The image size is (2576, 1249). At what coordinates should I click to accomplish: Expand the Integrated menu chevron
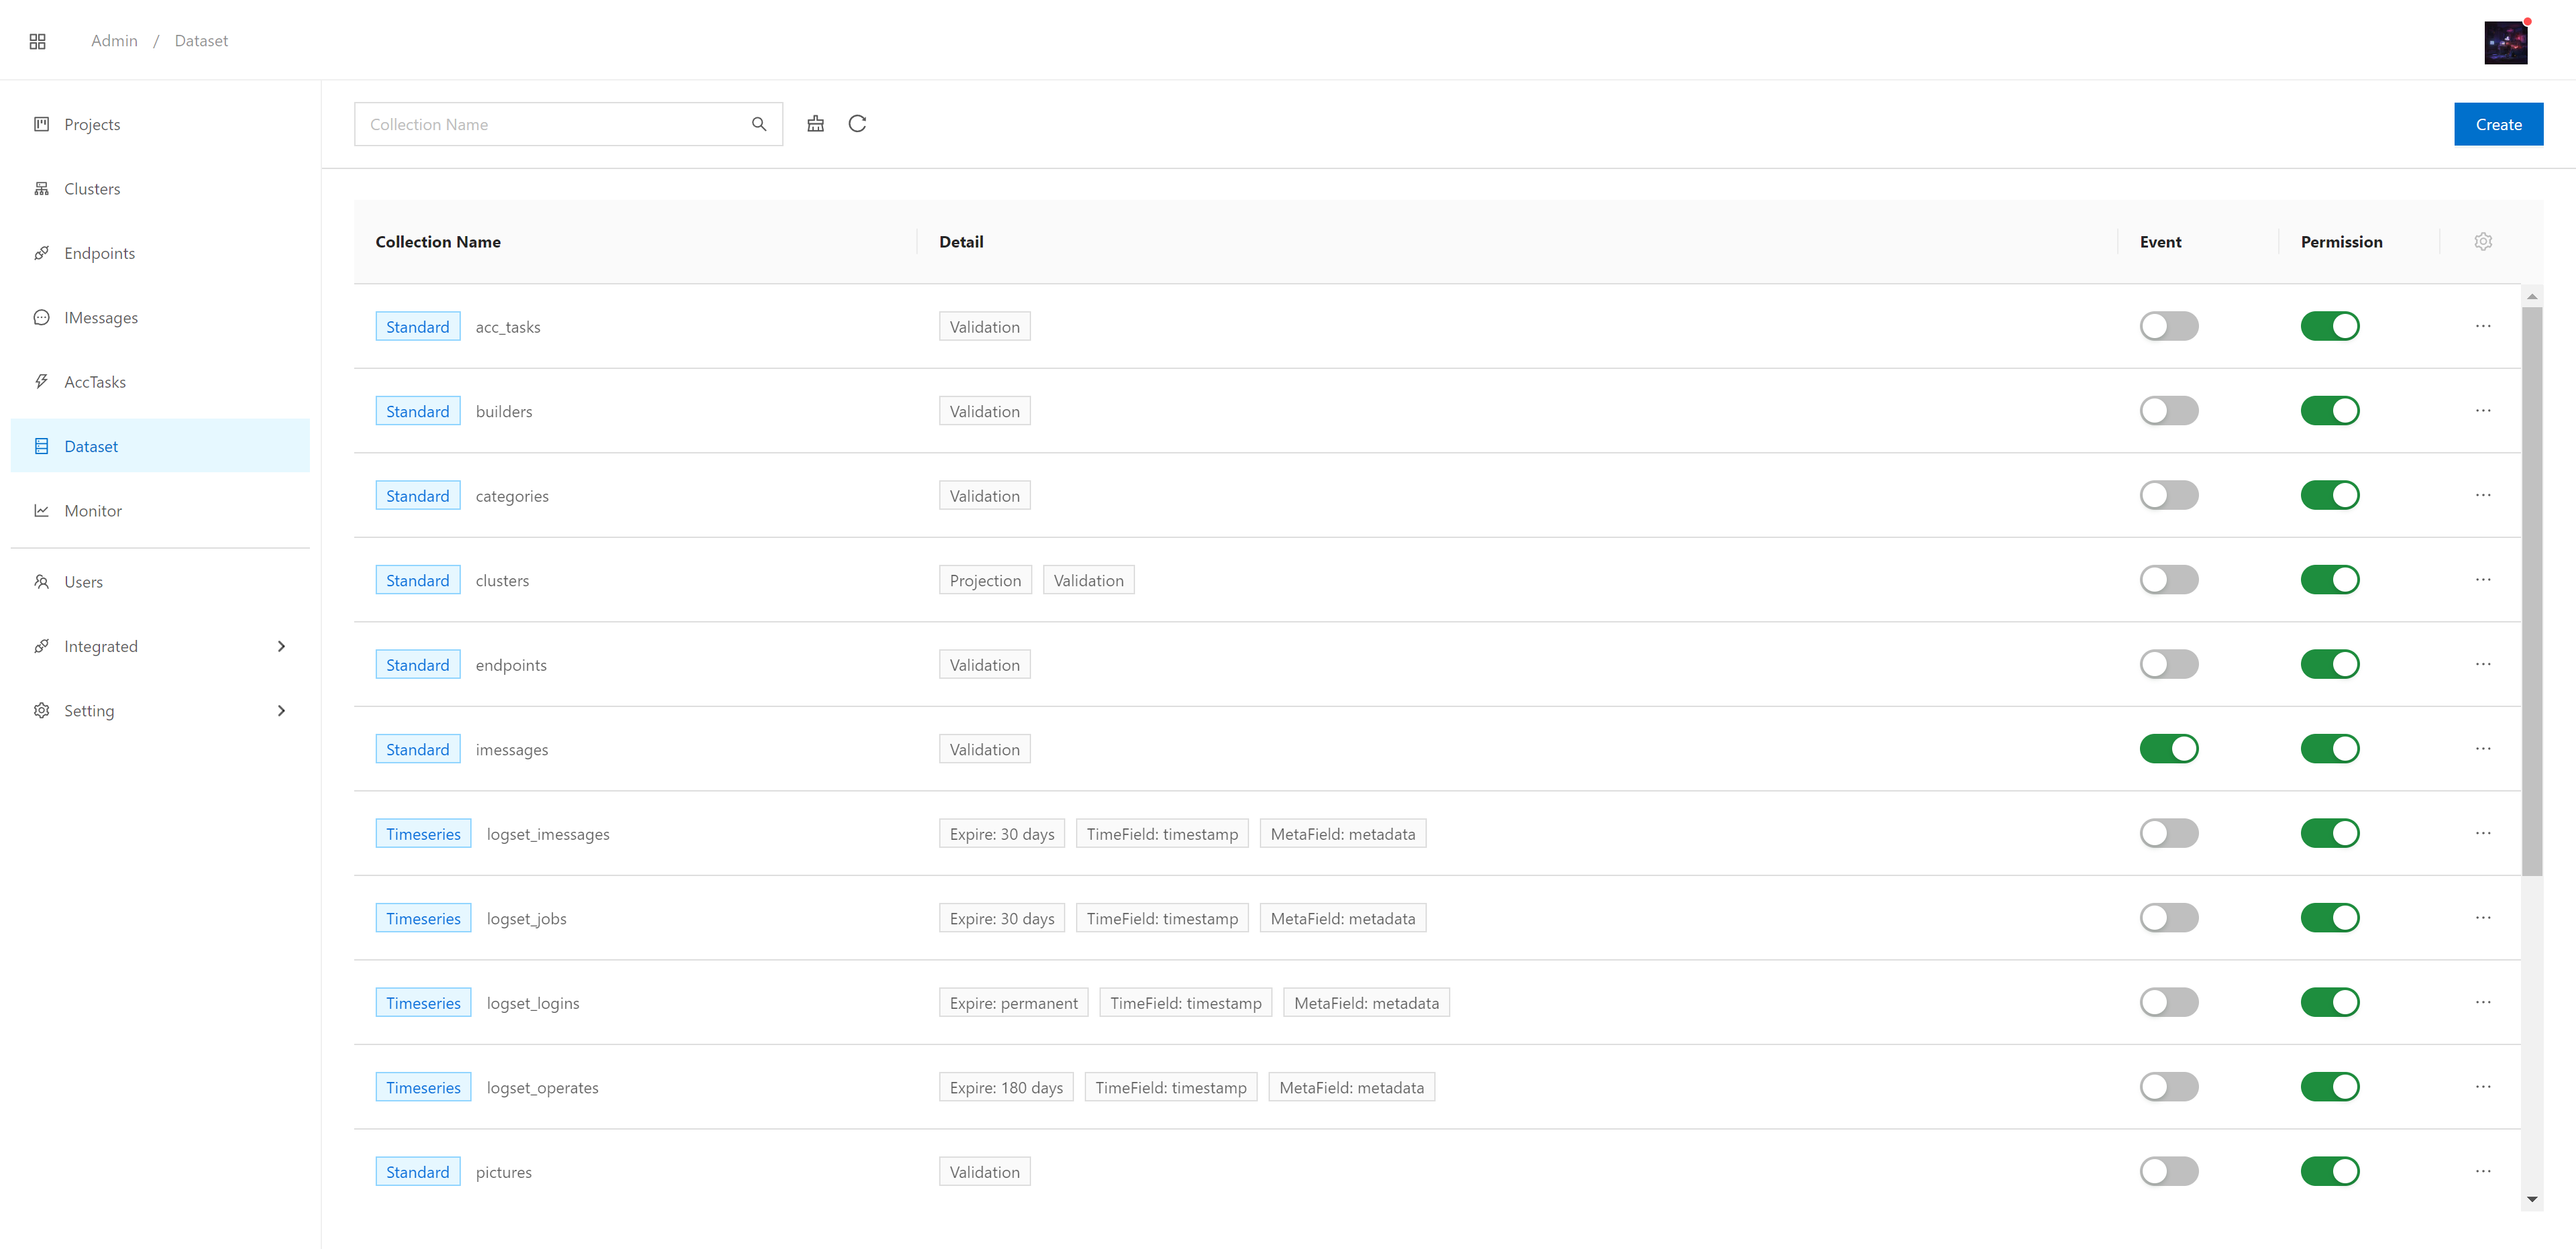click(x=281, y=647)
